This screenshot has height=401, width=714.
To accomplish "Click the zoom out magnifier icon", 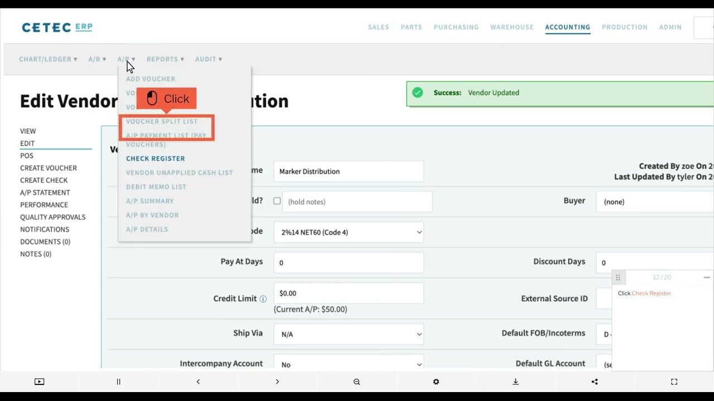I will pos(356,382).
